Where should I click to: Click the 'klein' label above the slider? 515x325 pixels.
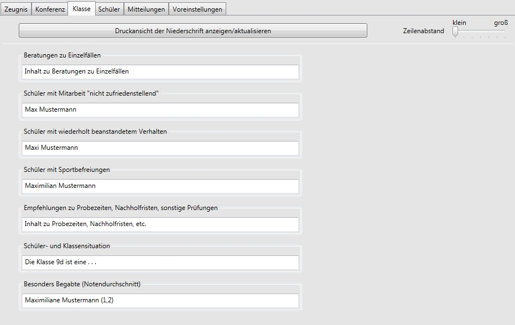pos(459,23)
